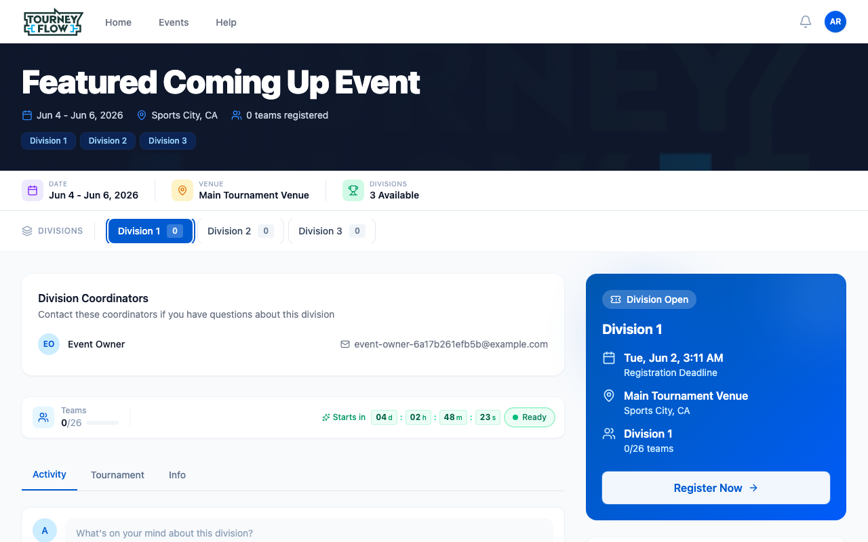Click the calendar icon beside Jun 4 - Jun 6, 2026 in the banner

point(27,115)
